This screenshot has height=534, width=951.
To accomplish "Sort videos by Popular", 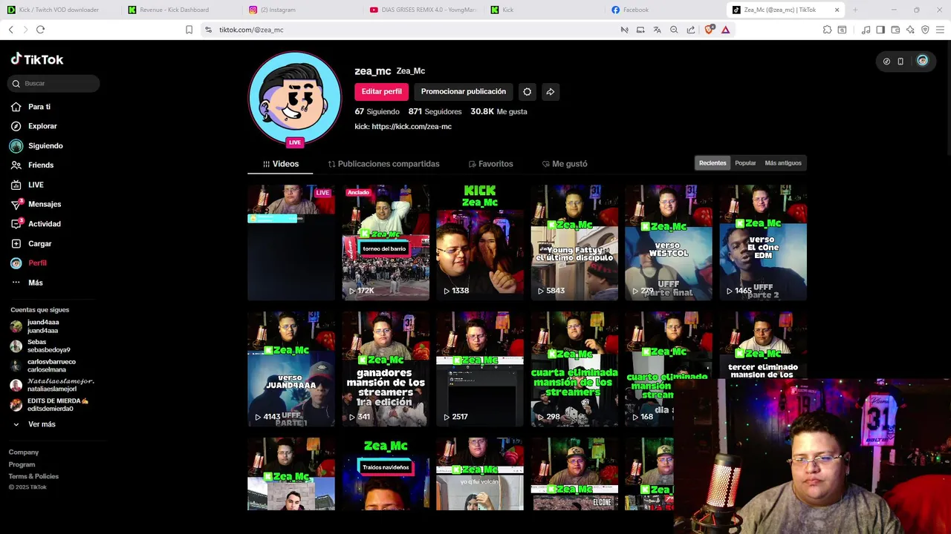I will [x=745, y=163].
